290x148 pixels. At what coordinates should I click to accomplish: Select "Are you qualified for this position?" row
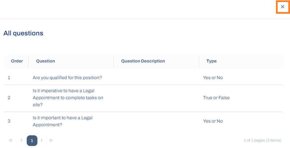144,78
